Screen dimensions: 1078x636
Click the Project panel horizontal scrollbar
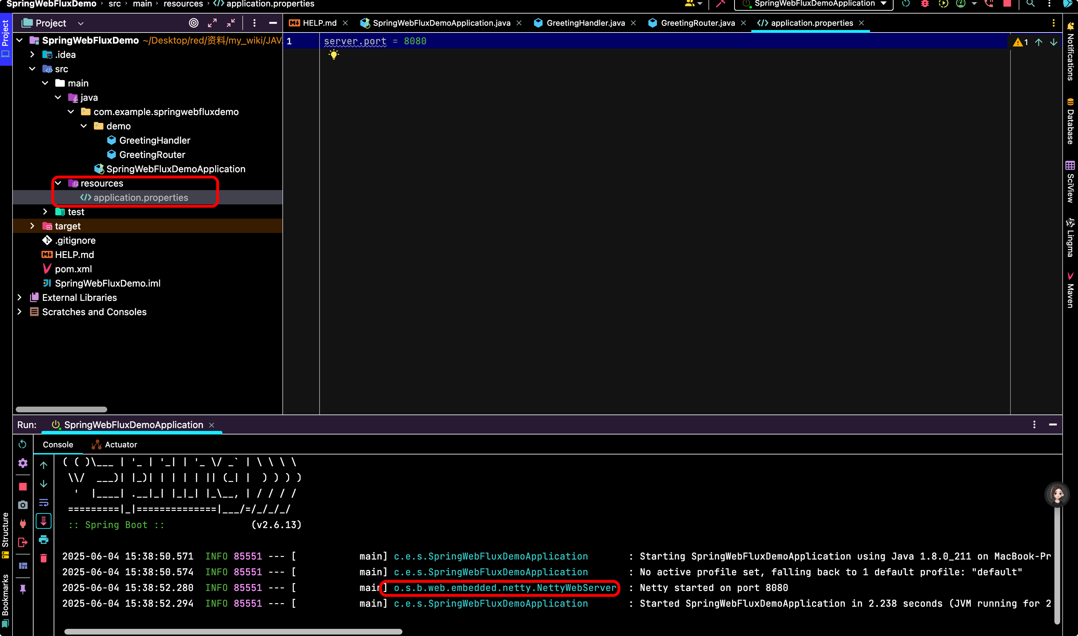(x=61, y=409)
